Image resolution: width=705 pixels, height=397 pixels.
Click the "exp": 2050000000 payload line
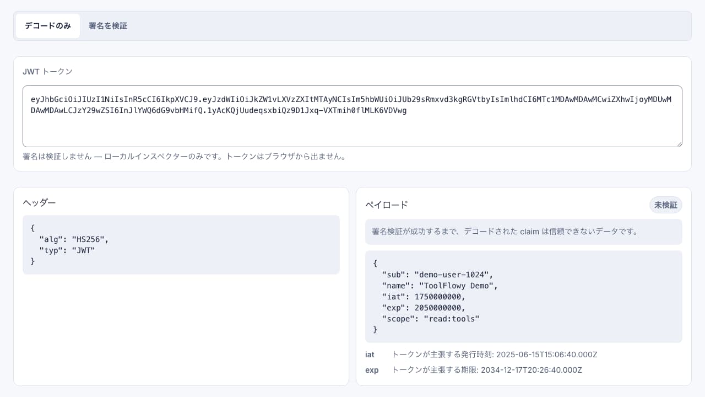(x=424, y=308)
